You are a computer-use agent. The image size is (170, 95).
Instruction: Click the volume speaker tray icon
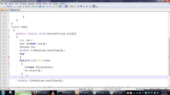click(158, 93)
